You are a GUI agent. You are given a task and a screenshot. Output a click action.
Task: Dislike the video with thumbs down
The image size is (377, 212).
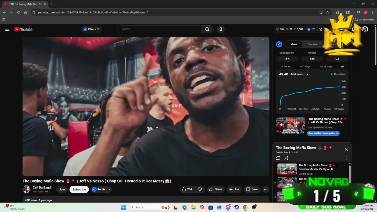pos(200,189)
